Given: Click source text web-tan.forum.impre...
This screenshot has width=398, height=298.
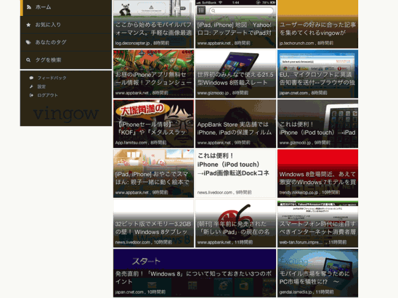Looking at the screenshot, I should (x=301, y=242).
